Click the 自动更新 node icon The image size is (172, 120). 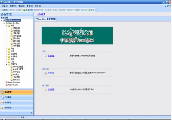click(x=11, y=77)
